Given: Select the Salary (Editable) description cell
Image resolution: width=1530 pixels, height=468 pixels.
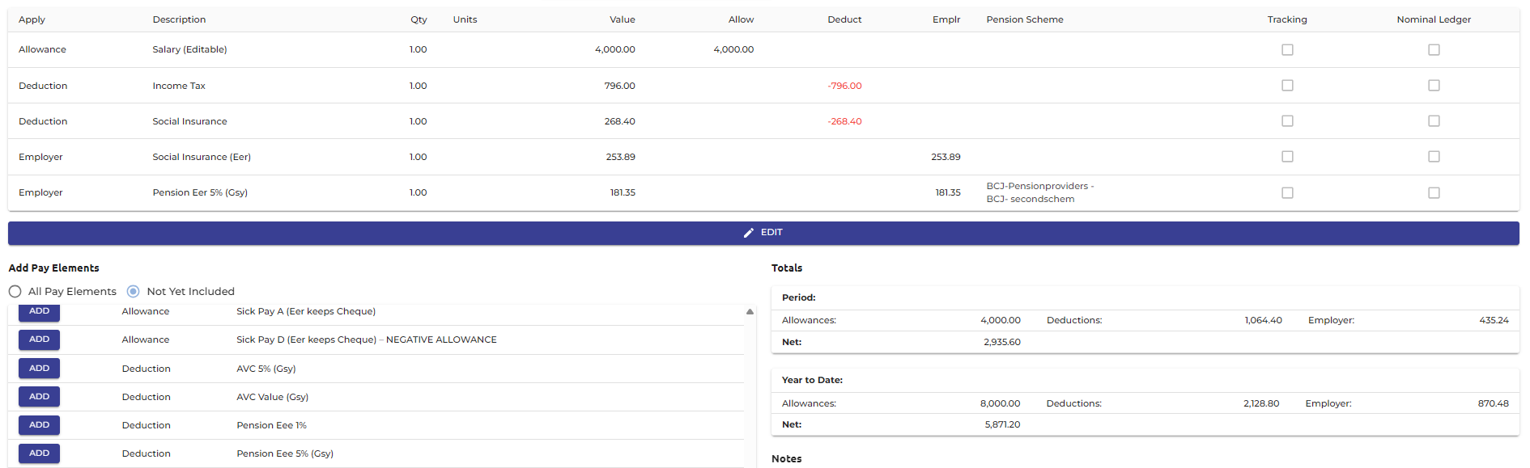Looking at the screenshot, I should click(189, 49).
